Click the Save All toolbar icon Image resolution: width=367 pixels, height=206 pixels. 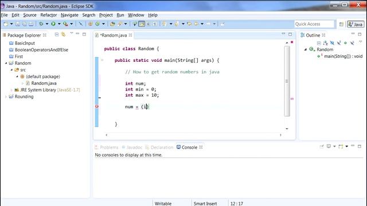(x=24, y=24)
